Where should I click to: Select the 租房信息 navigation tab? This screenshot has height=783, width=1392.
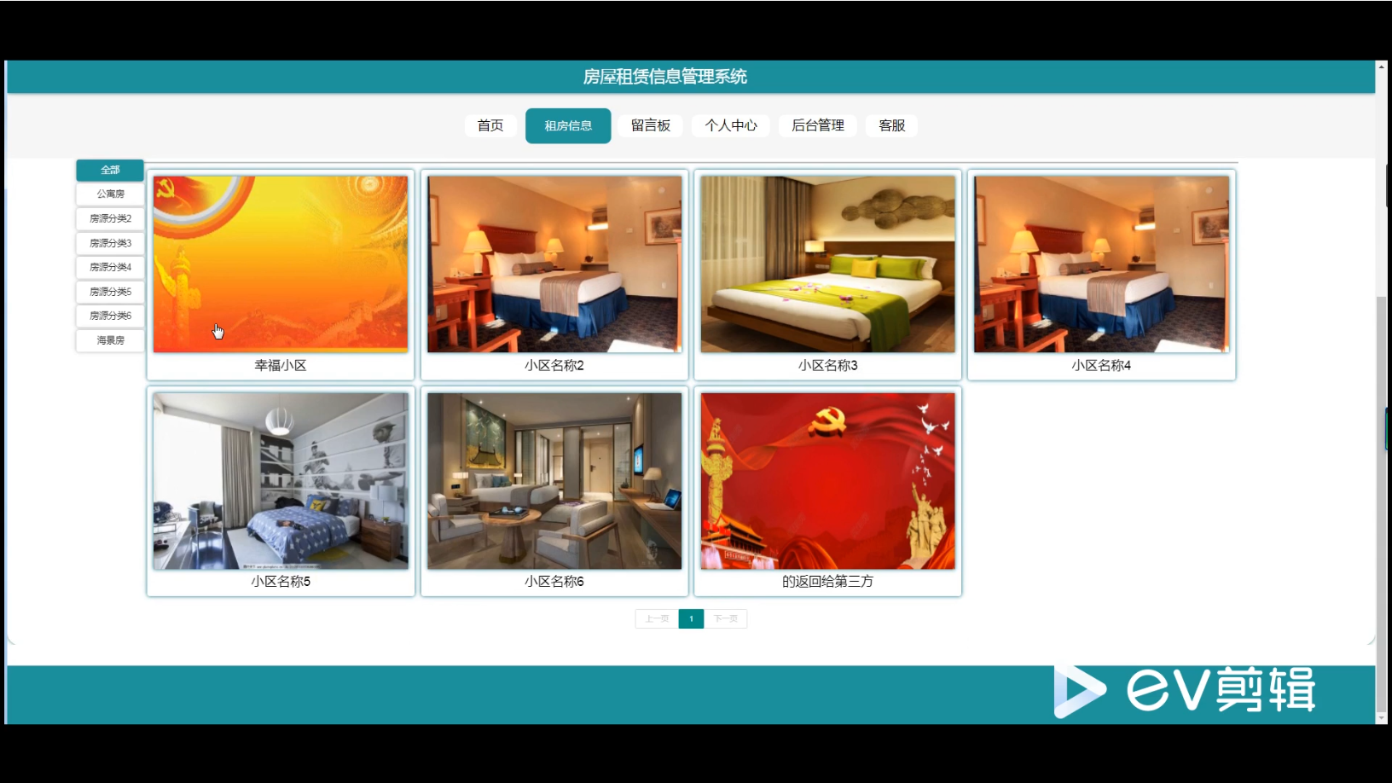(x=568, y=125)
